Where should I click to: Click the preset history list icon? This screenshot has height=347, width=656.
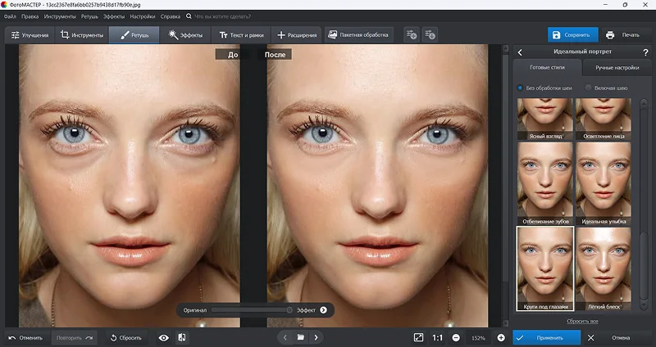[430, 35]
